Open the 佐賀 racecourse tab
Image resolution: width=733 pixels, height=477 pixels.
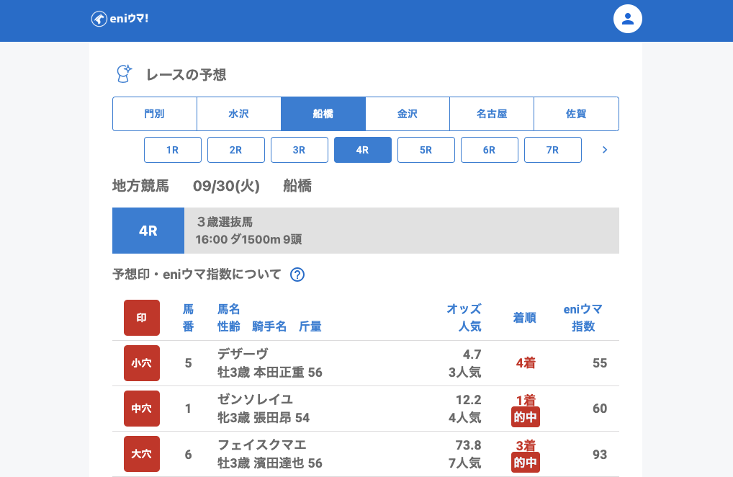[576, 114]
